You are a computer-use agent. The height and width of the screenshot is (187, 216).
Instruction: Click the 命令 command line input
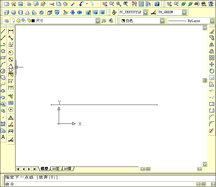[100, 184]
